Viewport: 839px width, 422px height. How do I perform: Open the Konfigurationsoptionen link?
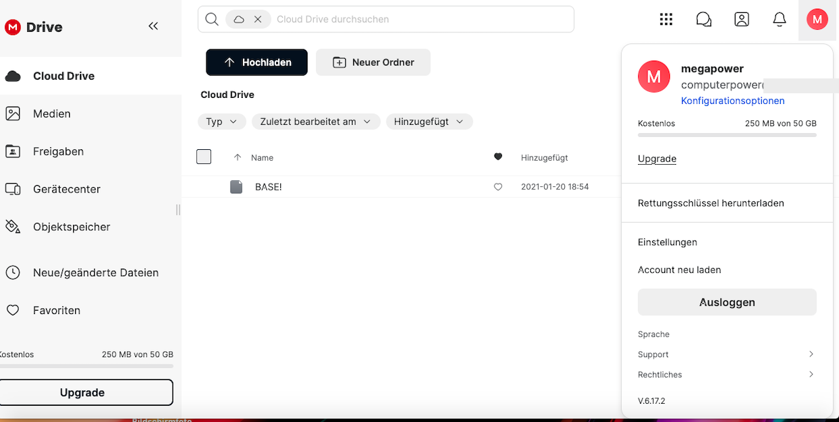click(732, 101)
